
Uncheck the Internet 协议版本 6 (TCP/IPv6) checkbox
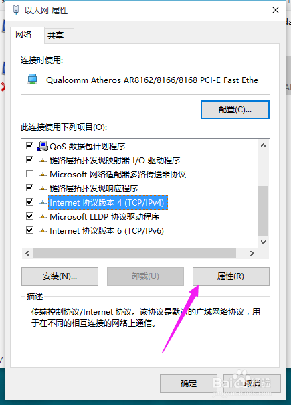tap(29, 230)
